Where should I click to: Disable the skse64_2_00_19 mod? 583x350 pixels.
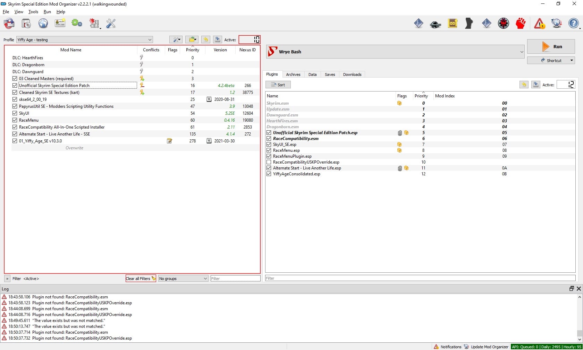pyautogui.click(x=15, y=99)
